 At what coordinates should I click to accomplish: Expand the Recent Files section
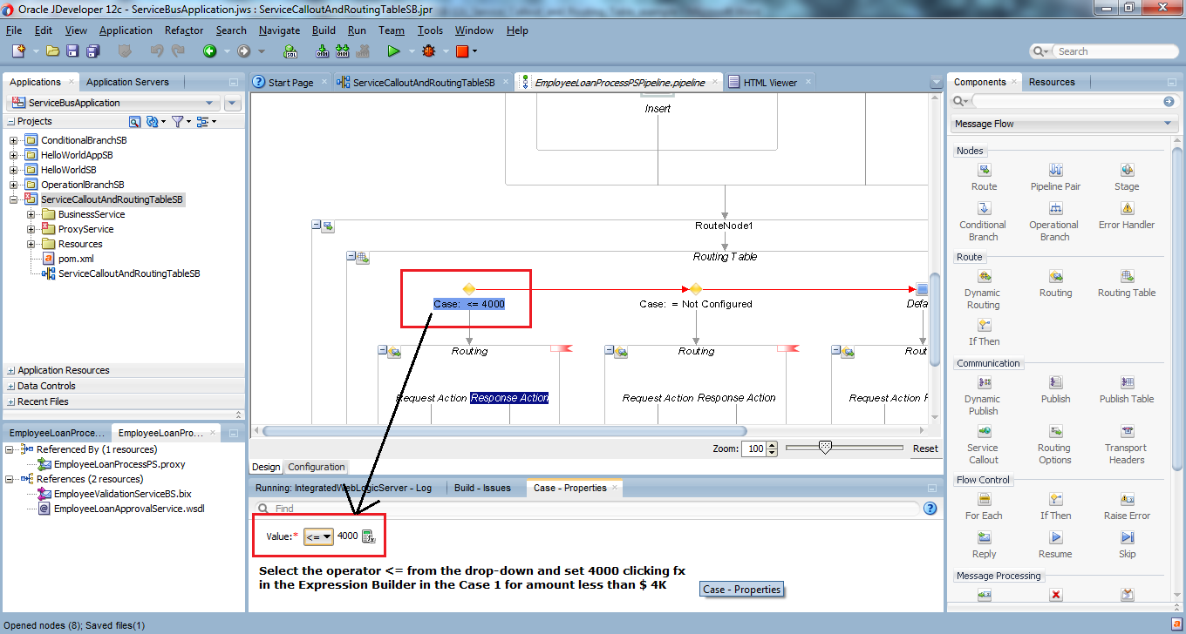point(10,401)
